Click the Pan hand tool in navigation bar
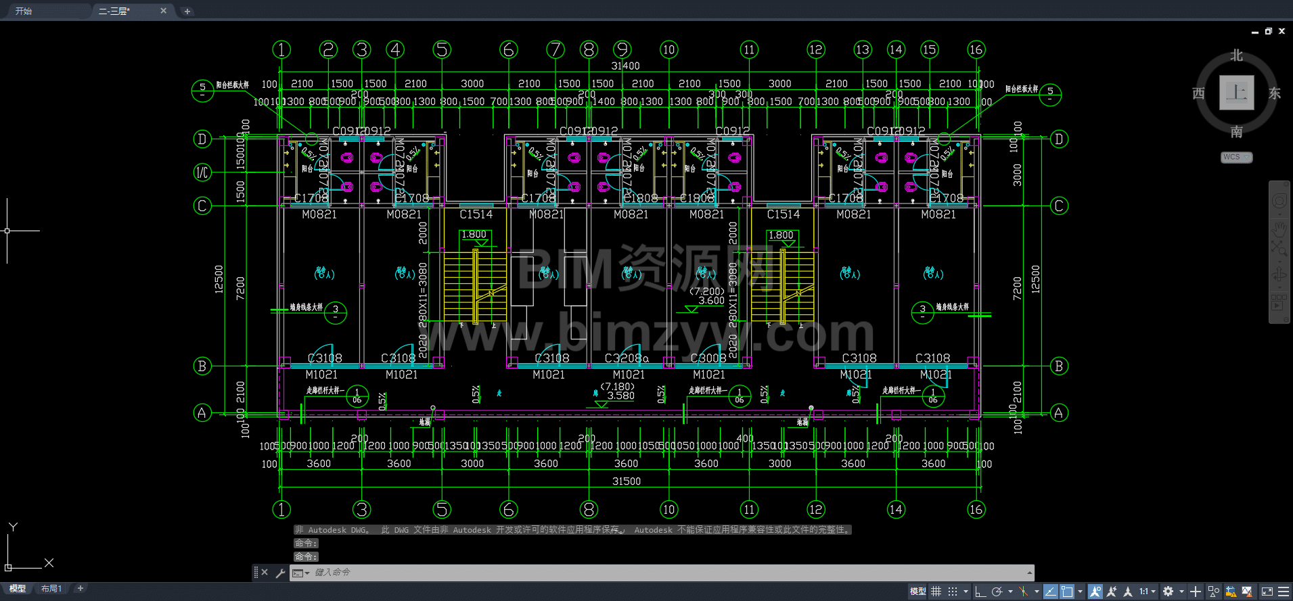Viewport: 1293px width, 601px height. 1279,227
